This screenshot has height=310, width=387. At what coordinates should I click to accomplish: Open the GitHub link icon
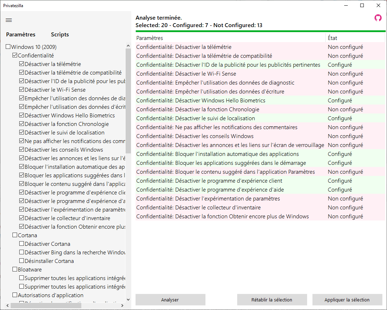[378, 18]
